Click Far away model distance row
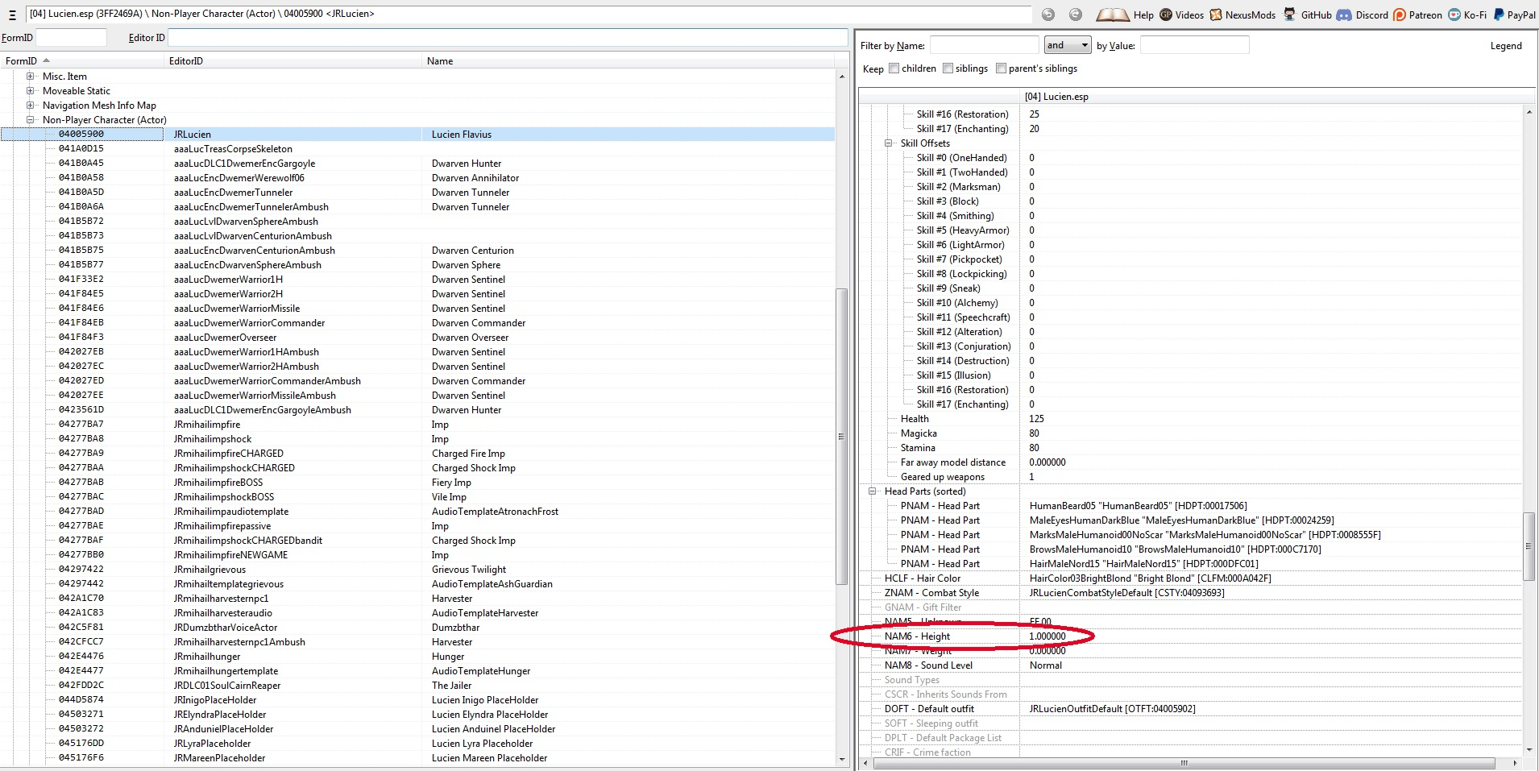 1190,462
